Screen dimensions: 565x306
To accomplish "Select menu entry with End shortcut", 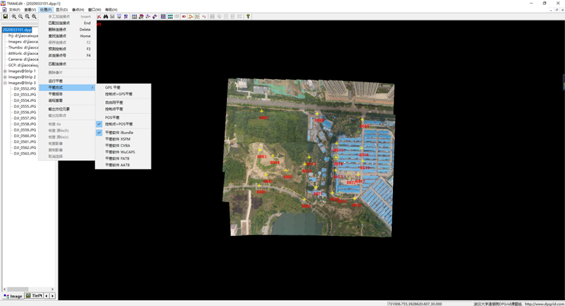I will [x=67, y=23].
